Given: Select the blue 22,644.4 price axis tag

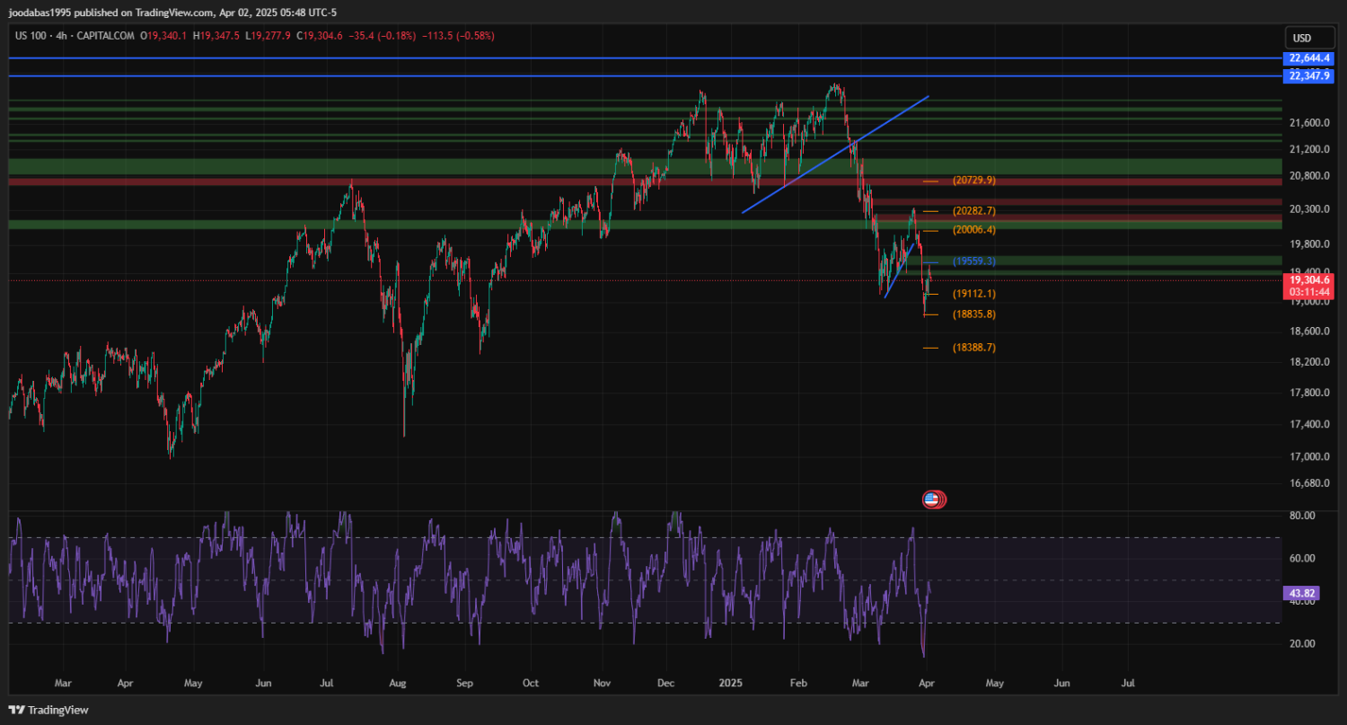Looking at the screenshot, I should tap(1308, 58).
